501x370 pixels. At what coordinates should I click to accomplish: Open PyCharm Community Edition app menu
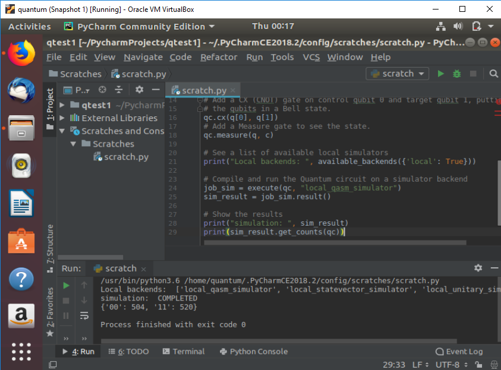140,27
